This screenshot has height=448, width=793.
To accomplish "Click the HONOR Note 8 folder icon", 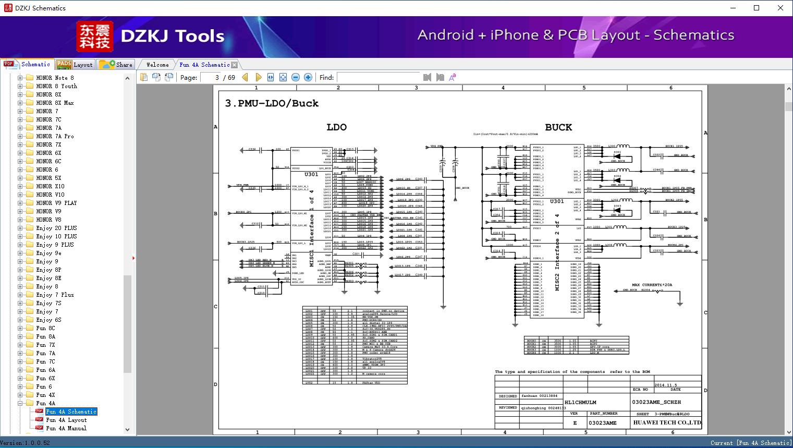I will coord(30,78).
